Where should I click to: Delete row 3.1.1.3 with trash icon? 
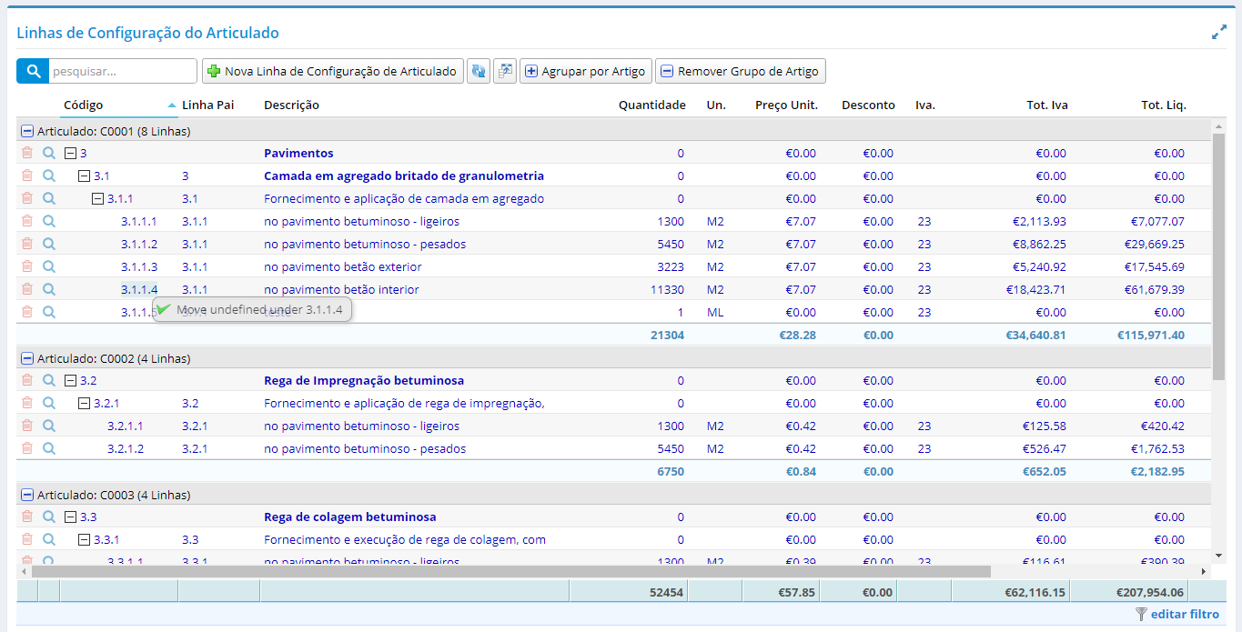pos(27,266)
